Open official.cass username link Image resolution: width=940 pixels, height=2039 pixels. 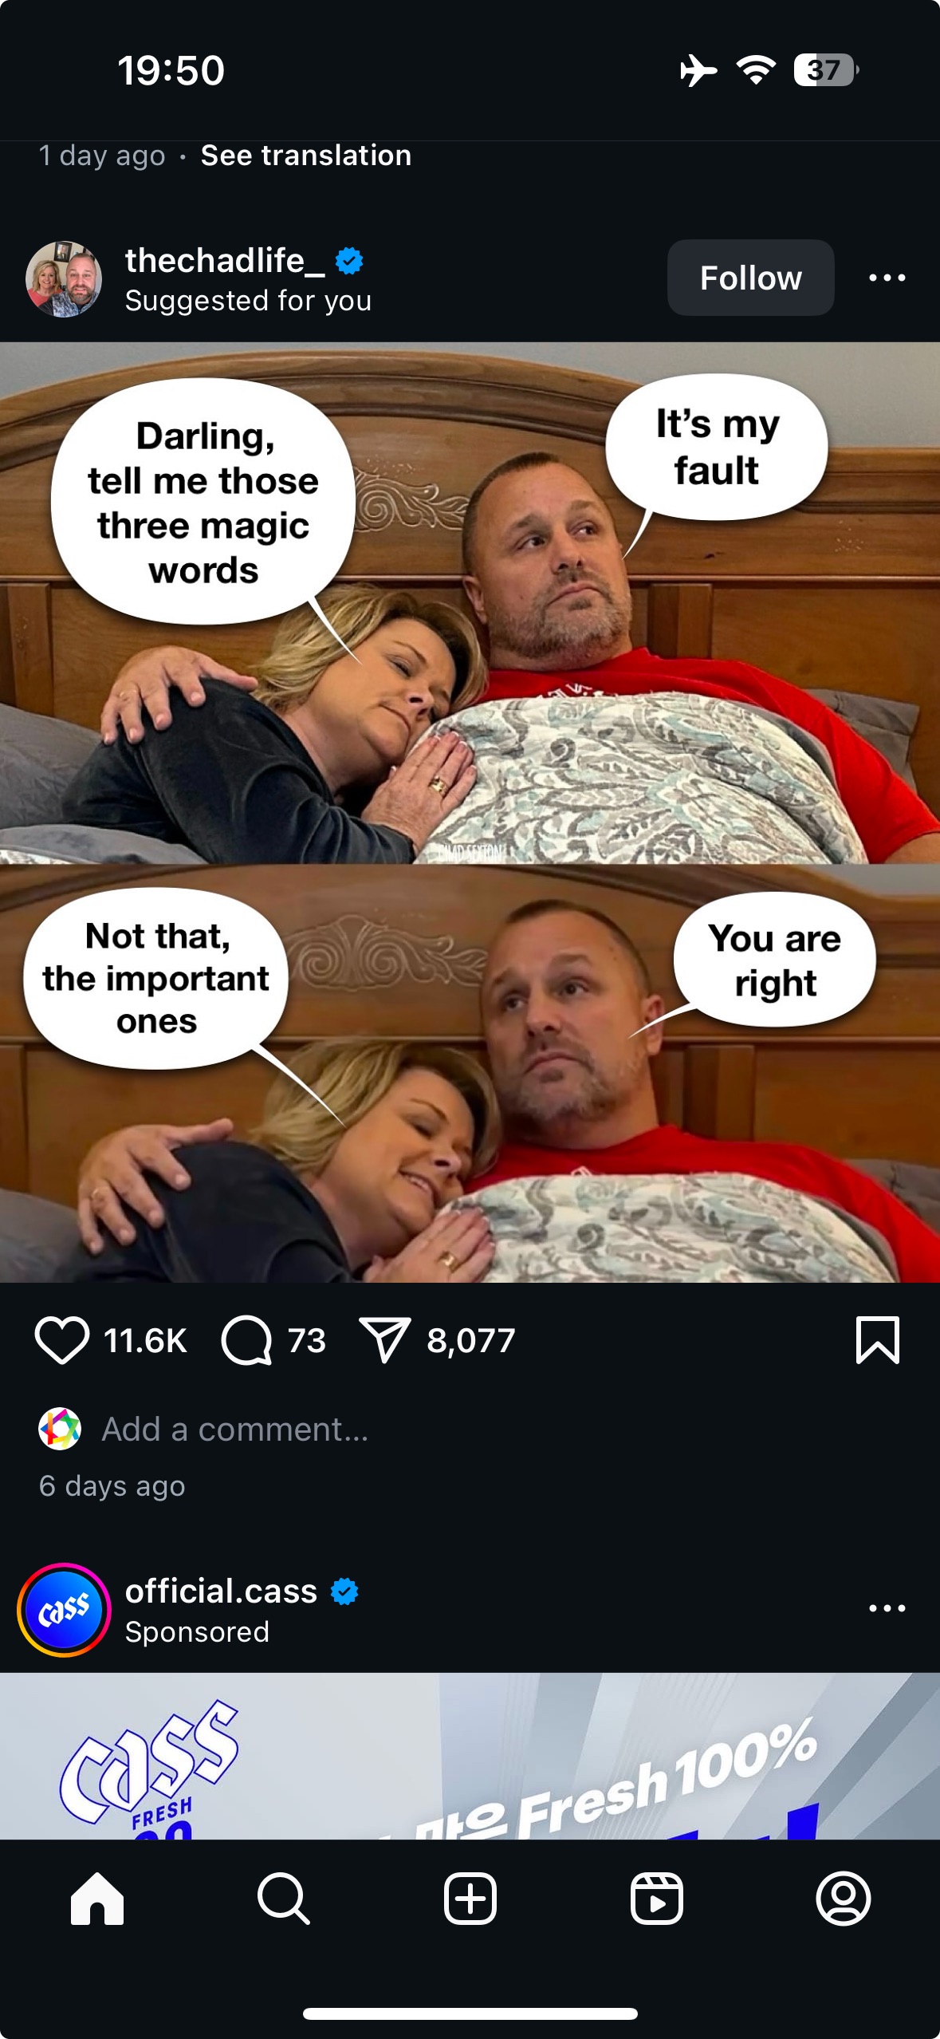coord(222,1591)
